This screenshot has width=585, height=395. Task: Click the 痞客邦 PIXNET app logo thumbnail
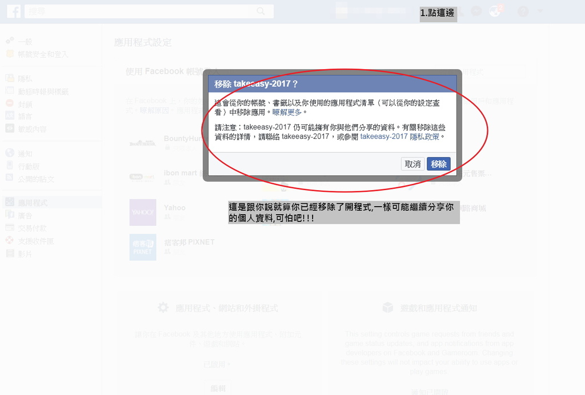(x=142, y=247)
